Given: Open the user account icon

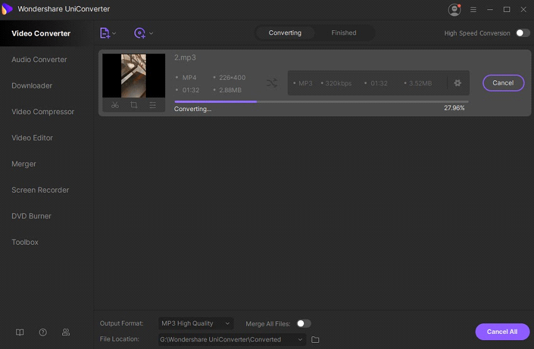Looking at the screenshot, I should 454,9.
